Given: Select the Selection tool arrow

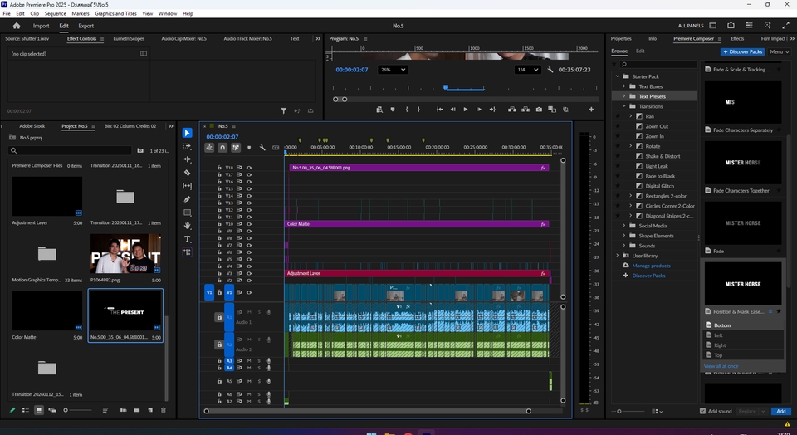Looking at the screenshot, I should coord(188,133).
